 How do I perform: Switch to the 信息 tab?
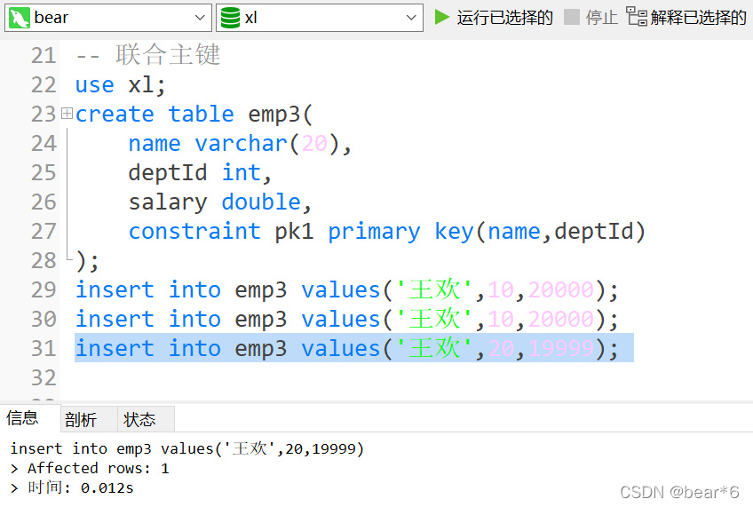[x=22, y=418]
